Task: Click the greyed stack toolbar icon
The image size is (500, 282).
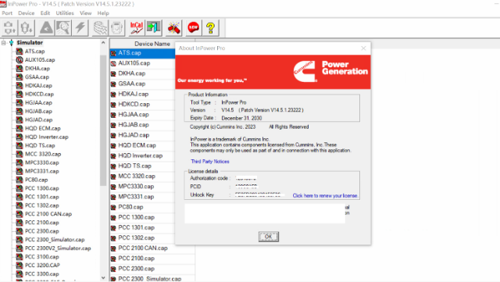Action: pyautogui.click(x=100, y=28)
